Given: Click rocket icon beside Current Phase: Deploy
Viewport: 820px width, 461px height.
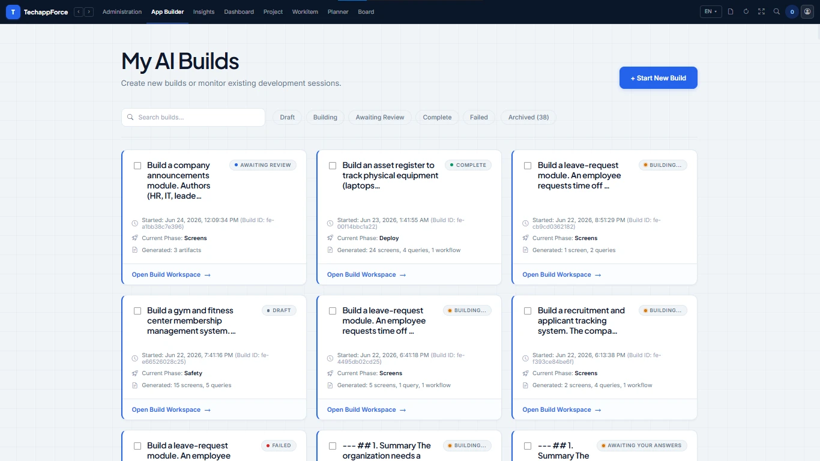Looking at the screenshot, I should coord(330,238).
